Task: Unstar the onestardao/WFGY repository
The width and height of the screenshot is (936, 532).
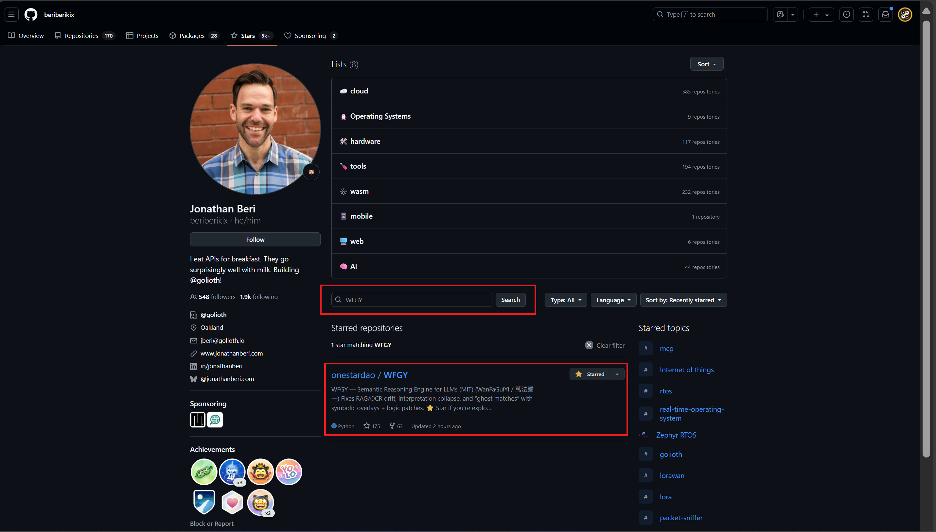Action: coord(590,374)
